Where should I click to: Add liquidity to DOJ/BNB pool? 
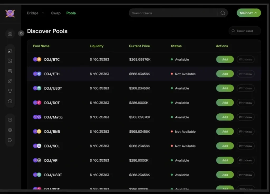(225, 132)
